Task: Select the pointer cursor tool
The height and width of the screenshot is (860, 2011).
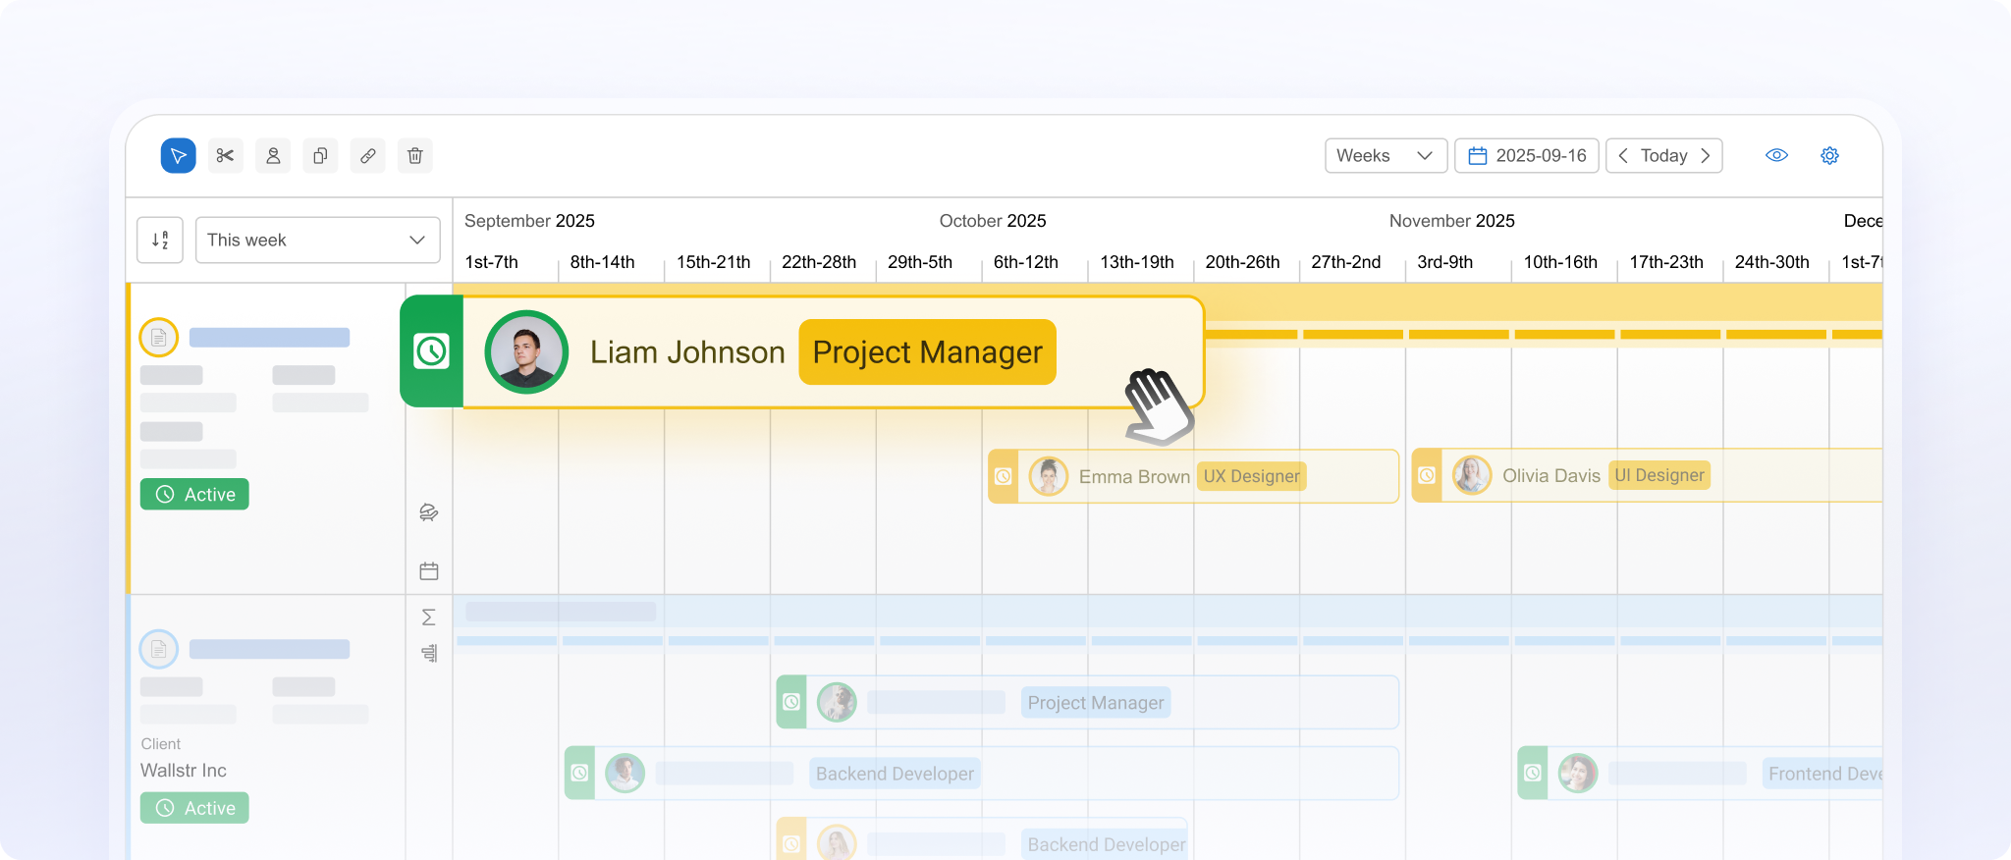Action: click(178, 156)
